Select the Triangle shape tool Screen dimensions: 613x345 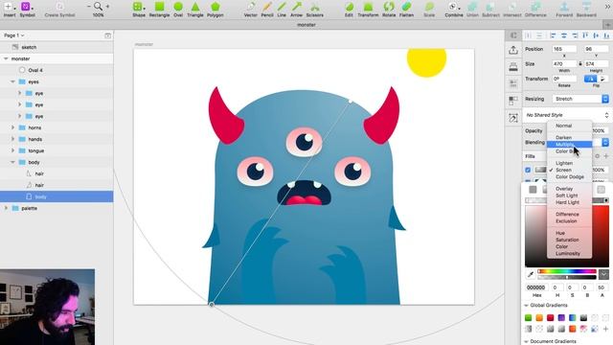[x=195, y=10]
